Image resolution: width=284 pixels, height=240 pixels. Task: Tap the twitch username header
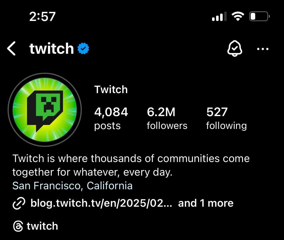click(x=51, y=48)
